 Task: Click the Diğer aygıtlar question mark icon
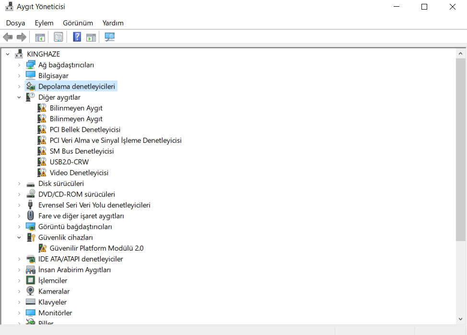click(x=30, y=97)
